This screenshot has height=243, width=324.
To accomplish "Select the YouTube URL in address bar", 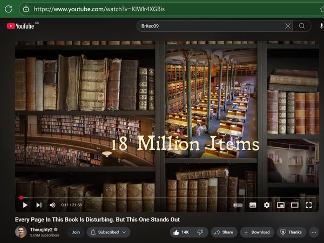I will 99,9.
